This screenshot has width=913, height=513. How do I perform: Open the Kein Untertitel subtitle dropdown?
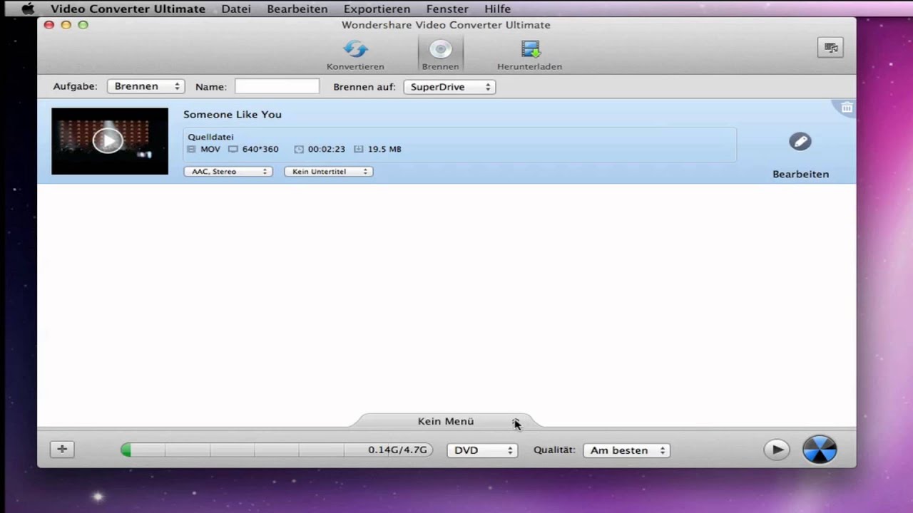point(329,171)
